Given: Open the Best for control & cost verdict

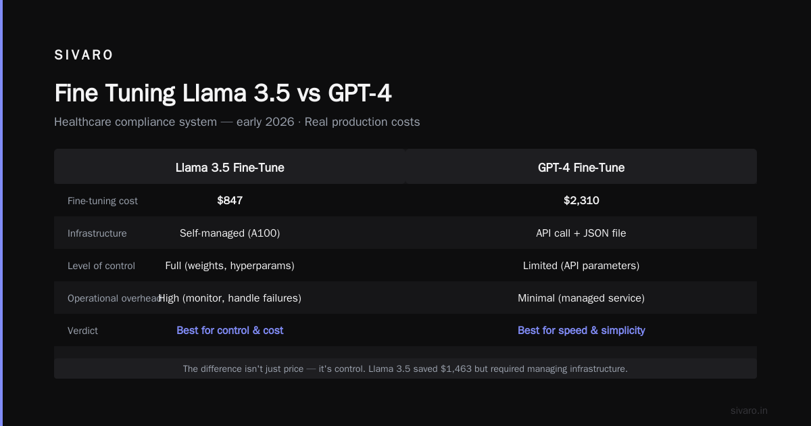Looking at the screenshot, I should point(230,331).
